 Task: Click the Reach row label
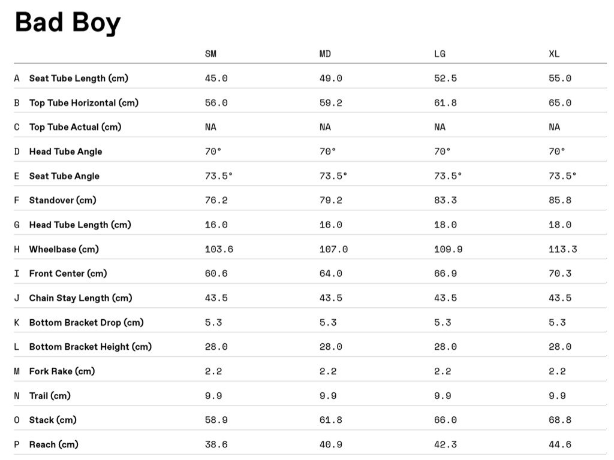[x=53, y=444]
